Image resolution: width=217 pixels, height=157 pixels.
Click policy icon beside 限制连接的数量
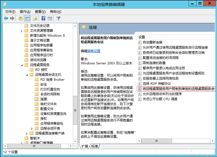[140, 63]
